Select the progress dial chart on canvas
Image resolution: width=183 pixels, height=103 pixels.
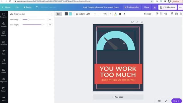point(116,41)
